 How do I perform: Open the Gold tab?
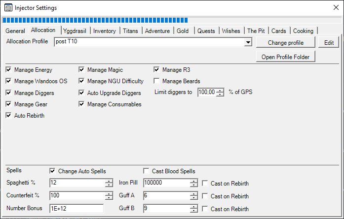pyautogui.click(x=183, y=31)
